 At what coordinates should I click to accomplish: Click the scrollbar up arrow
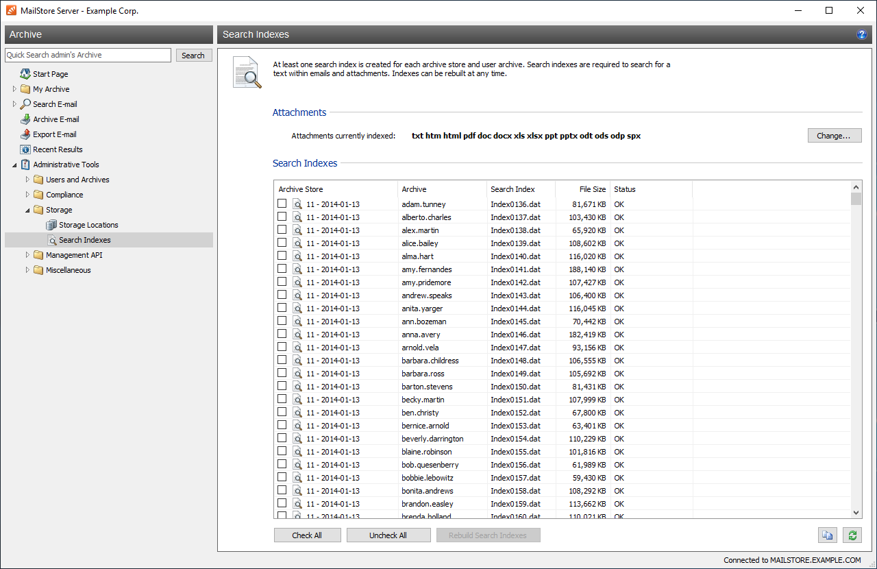856,186
